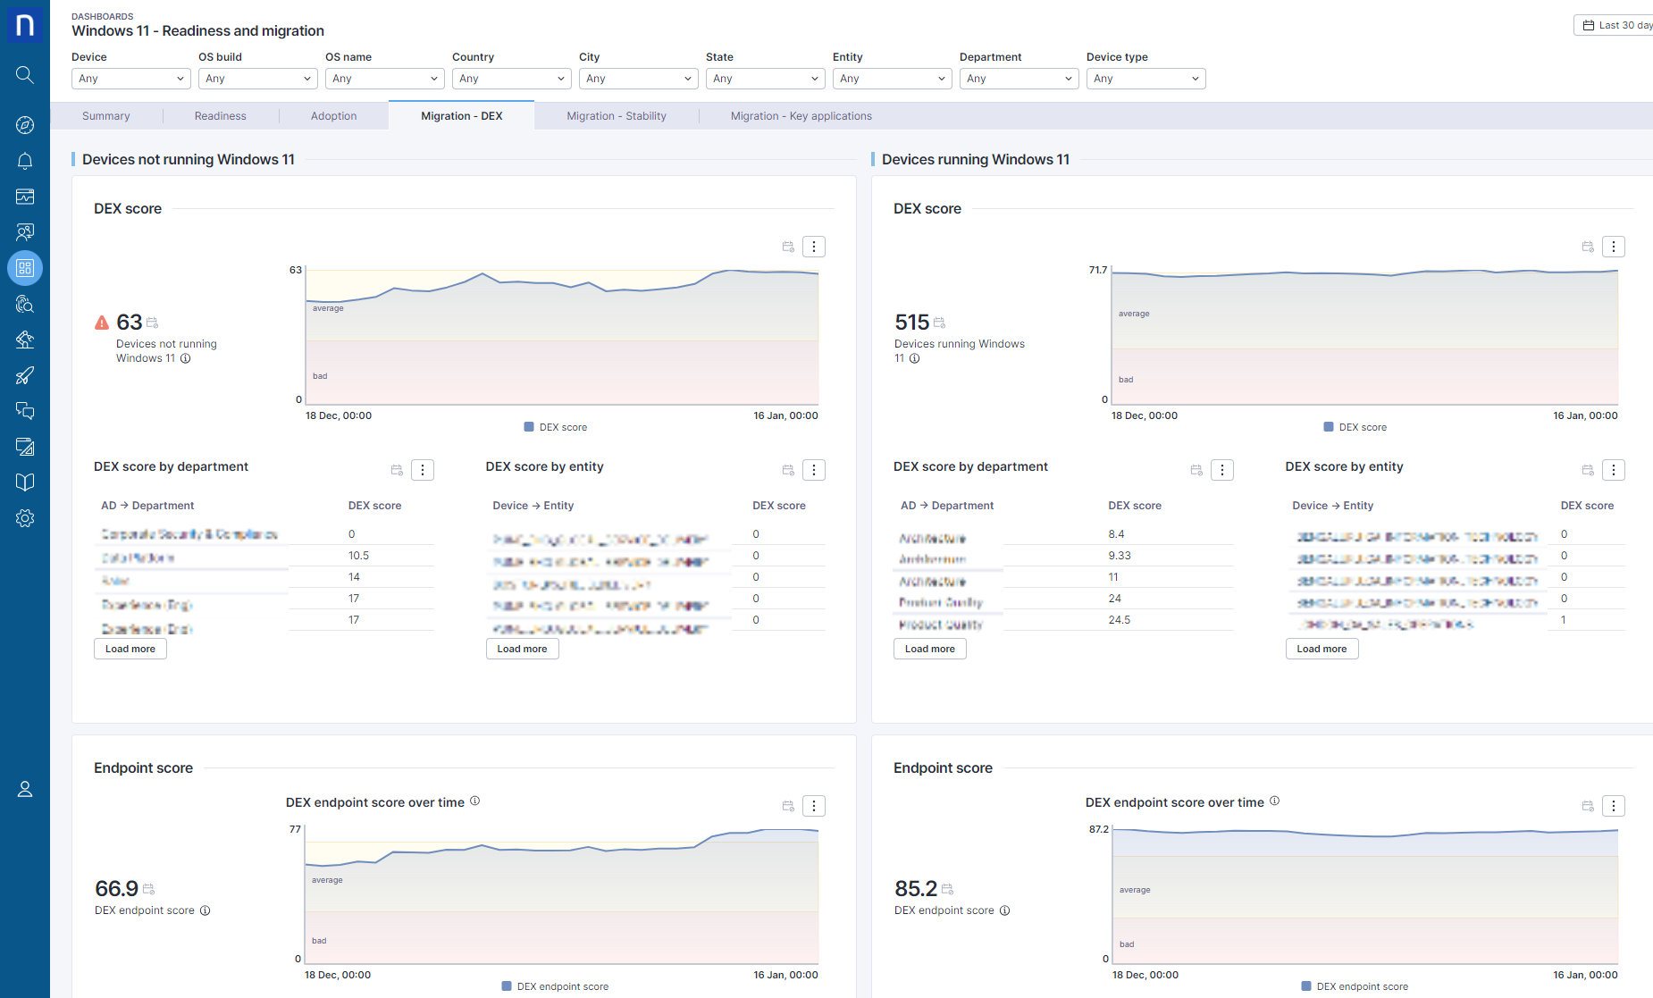Click the 24.5 DEX score in right department table
Viewport: 1653px width, 998px height.
[x=1120, y=620]
